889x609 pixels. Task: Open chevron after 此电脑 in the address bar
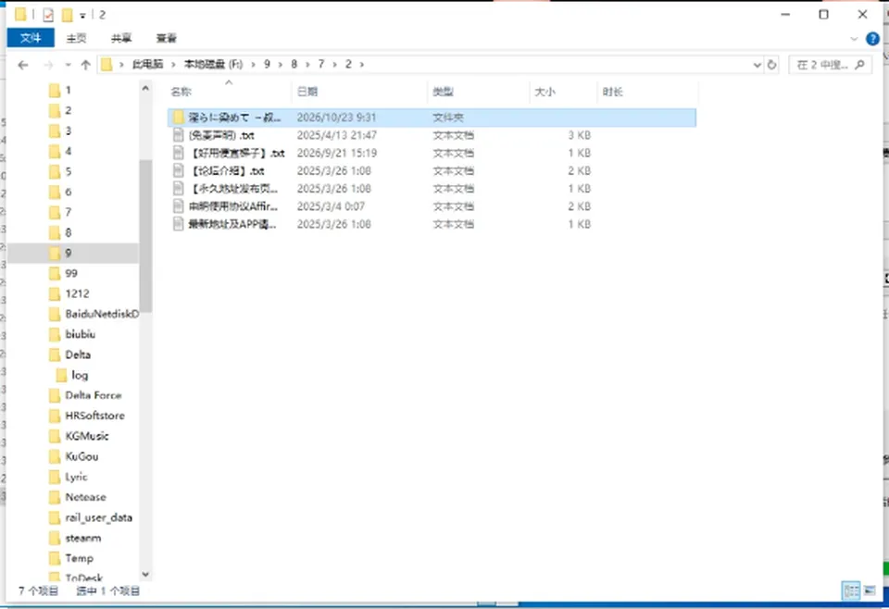173,65
